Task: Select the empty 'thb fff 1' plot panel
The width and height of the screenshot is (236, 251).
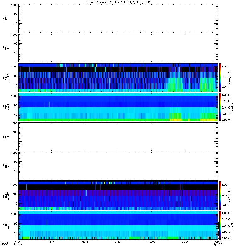Action: tap(118, 19)
